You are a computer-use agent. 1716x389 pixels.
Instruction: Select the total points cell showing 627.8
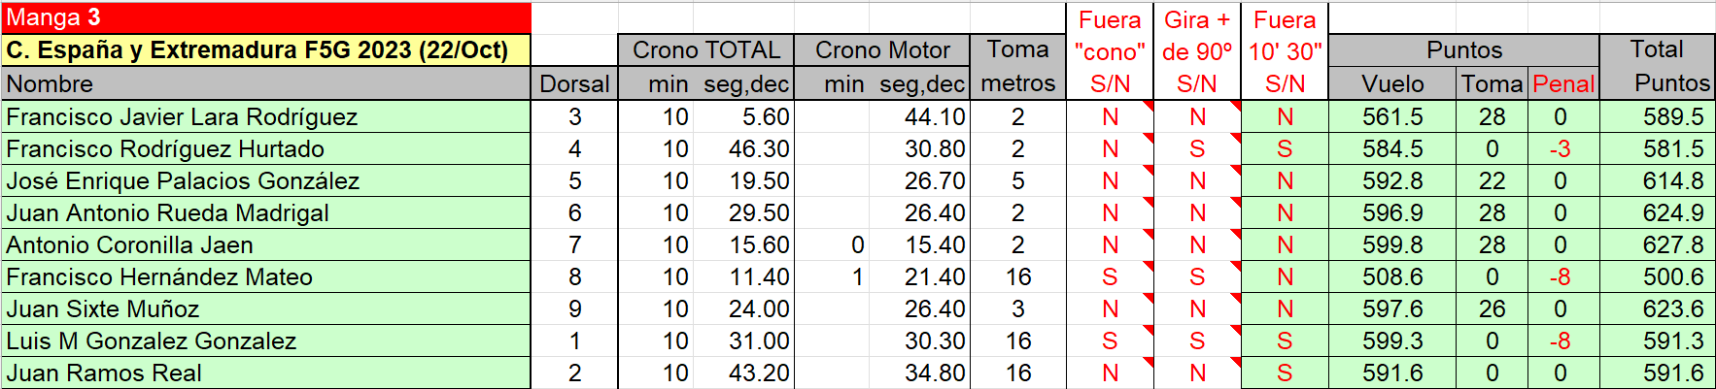(x=1657, y=245)
